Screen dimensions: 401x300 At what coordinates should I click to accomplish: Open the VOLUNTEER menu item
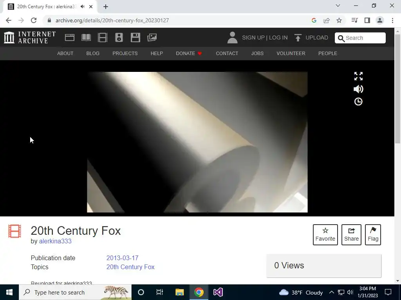[291, 53]
